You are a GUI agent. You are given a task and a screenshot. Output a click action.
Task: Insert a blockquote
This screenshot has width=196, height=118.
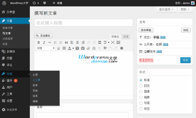click(66, 42)
